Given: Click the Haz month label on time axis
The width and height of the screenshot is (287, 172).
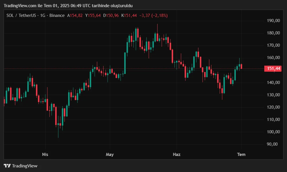Looking at the screenshot, I should coord(177,155).
